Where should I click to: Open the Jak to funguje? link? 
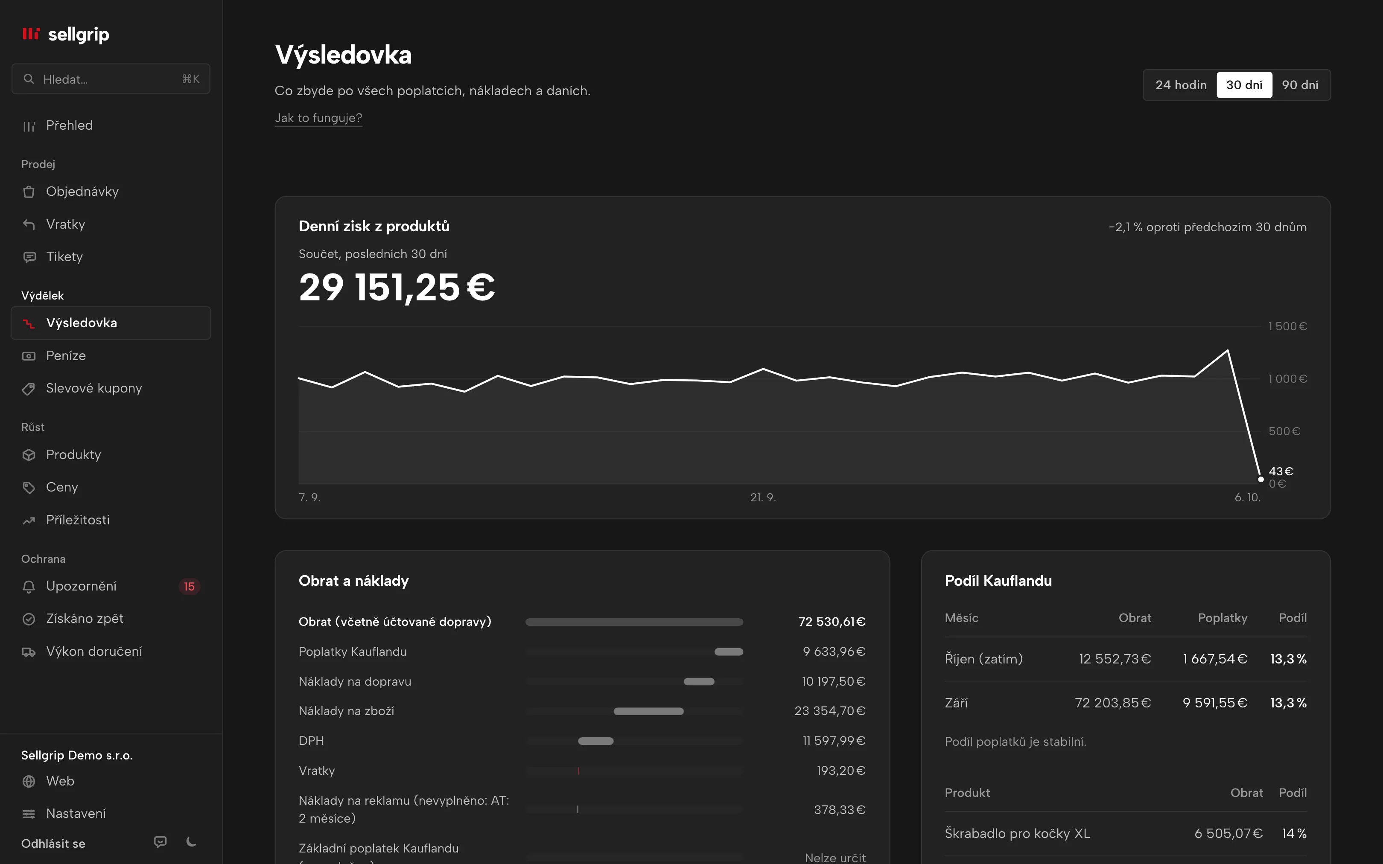[x=318, y=118]
